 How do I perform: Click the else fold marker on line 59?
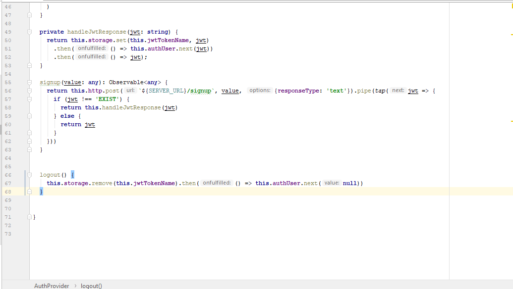(x=30, y=116)
